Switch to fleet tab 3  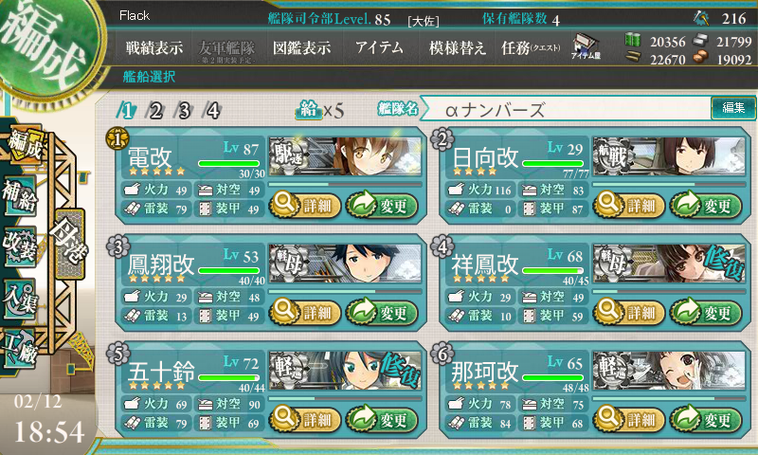coord(184,111)
